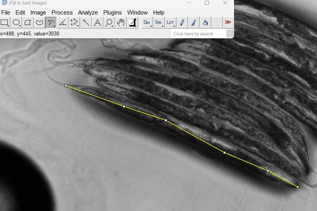The image size is (317, 211).
Task: Toggle the Segmented line tool off
Action: (x=50, y=22)
